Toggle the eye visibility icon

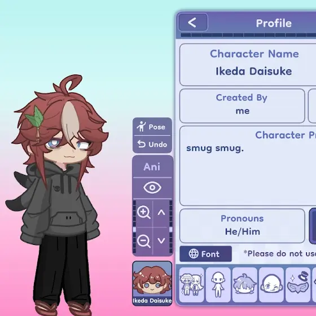tap(152, 188)
